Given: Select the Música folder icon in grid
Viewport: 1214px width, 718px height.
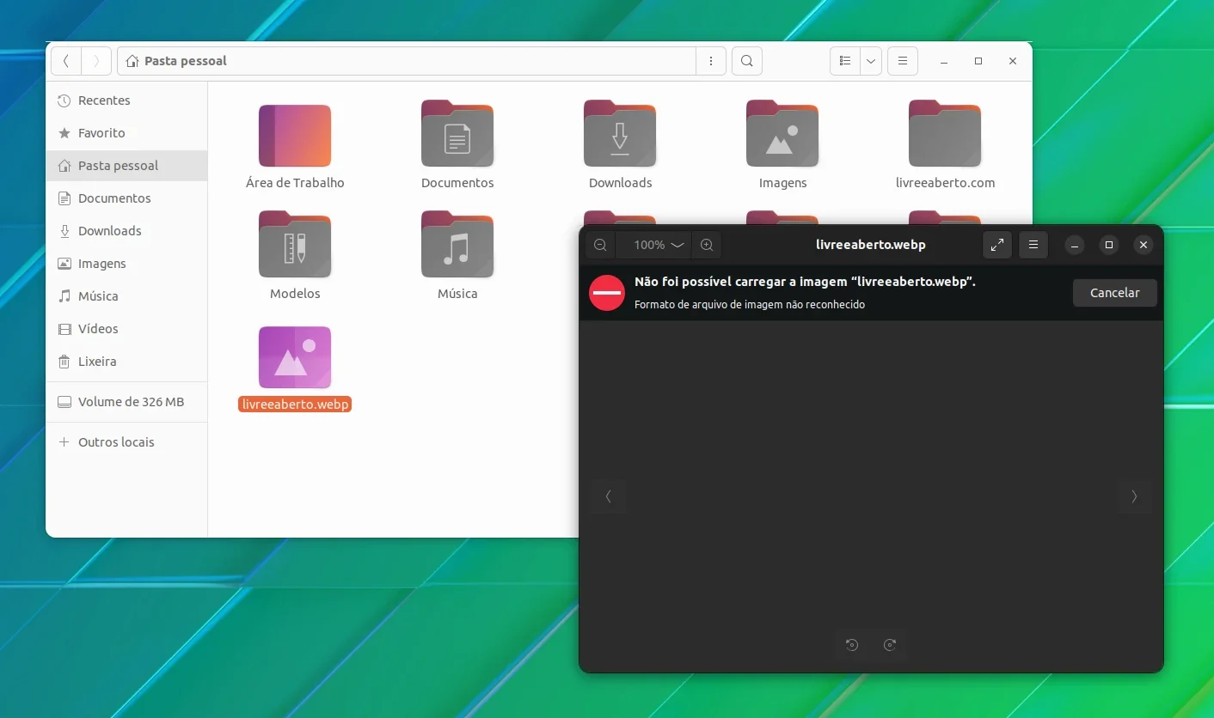Looking at the screenshot, I should (x=457, y=245).
